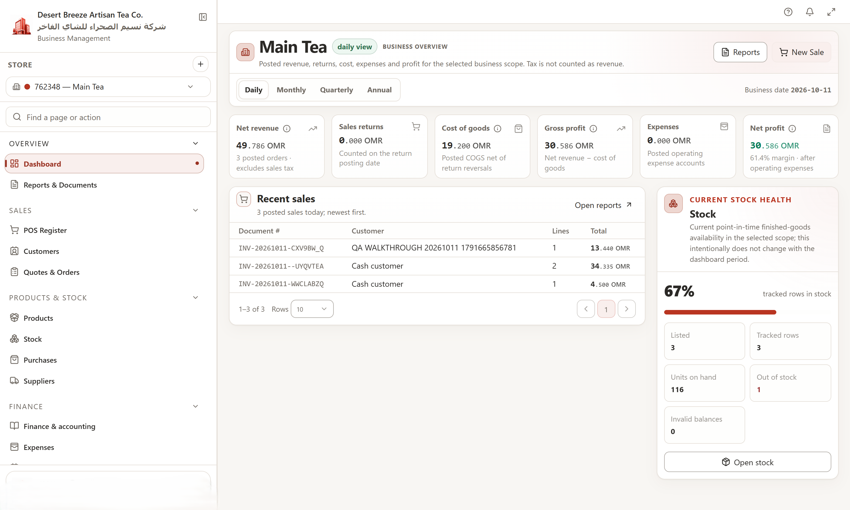Go to next page of sales
850x510 pixels.
(x=627, y=309)
